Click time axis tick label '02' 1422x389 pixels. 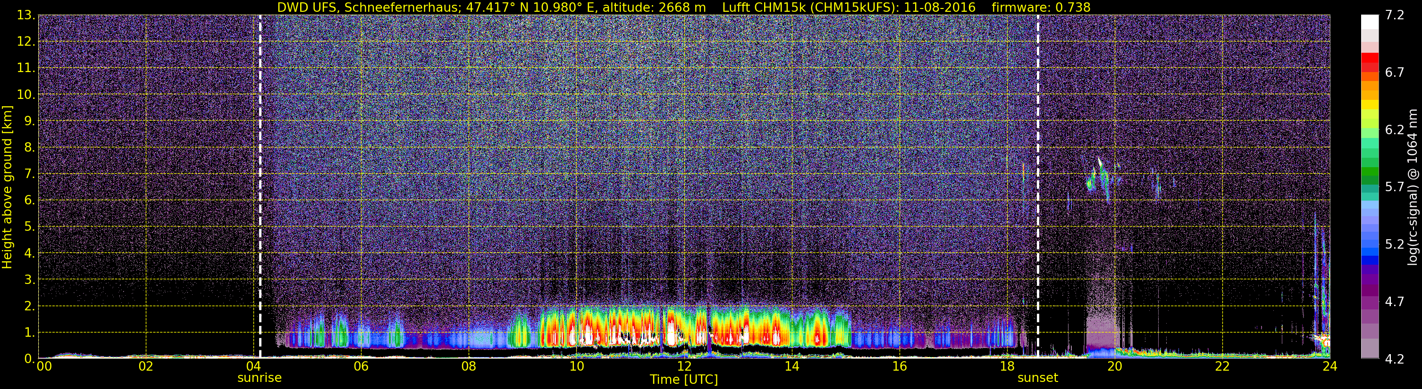click(146, 366)
